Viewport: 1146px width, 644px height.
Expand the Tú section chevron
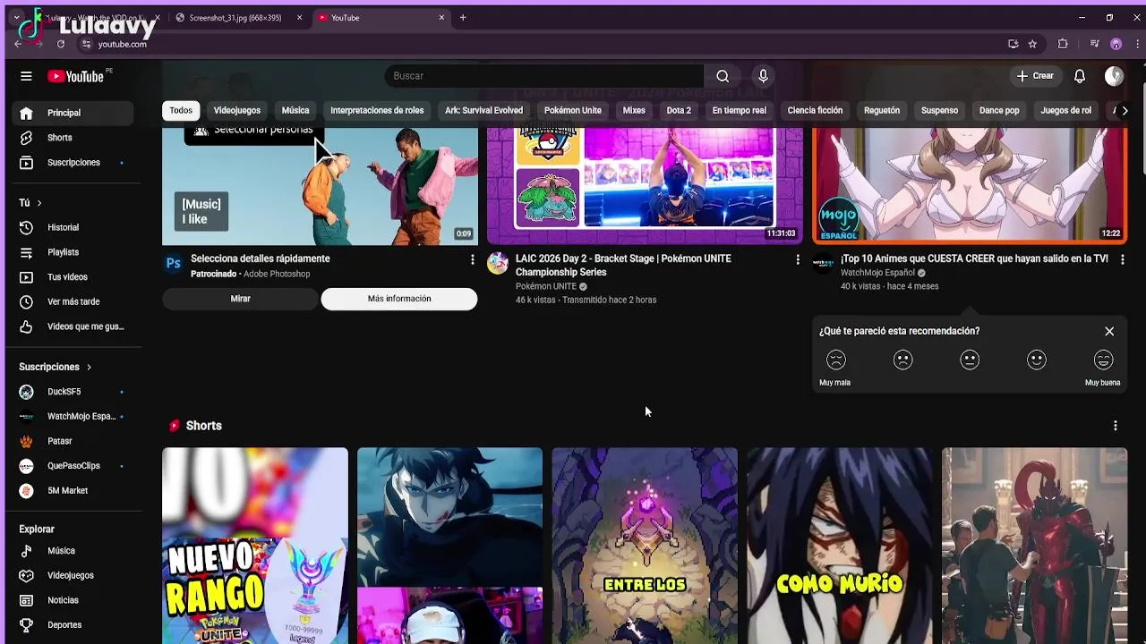pos(39,203)
